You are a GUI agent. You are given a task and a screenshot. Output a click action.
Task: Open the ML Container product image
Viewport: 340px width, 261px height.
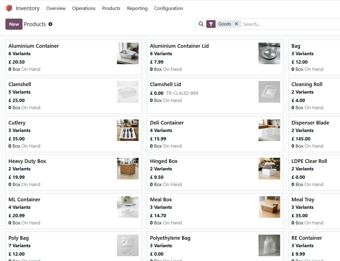(x=128, y=207)
